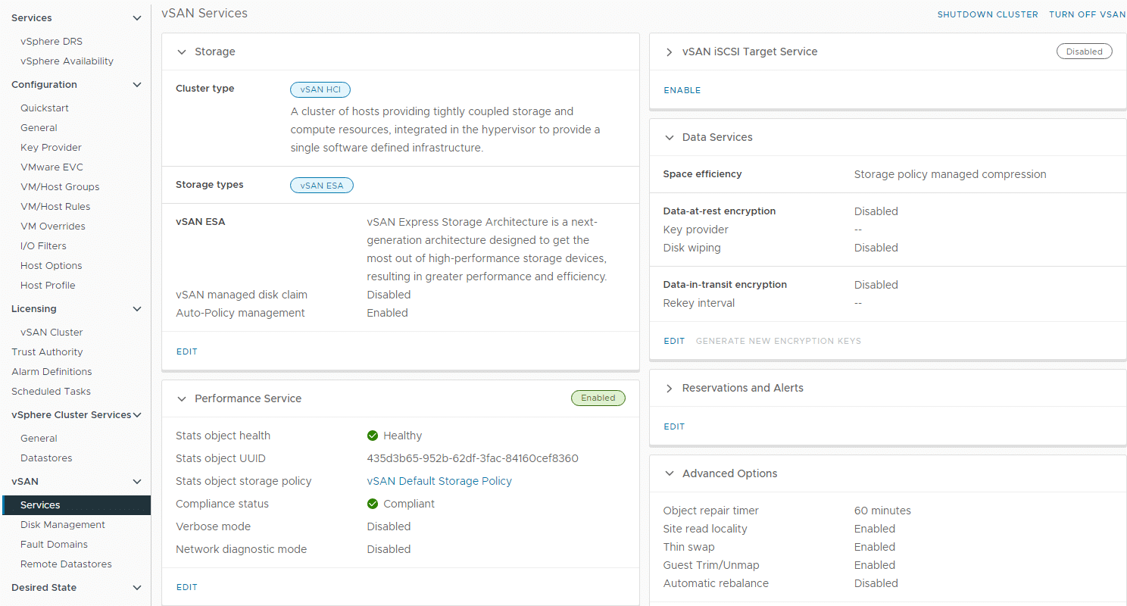Open Datastores under vSphere Cluster Services
1127x606 pixels.
46,458
